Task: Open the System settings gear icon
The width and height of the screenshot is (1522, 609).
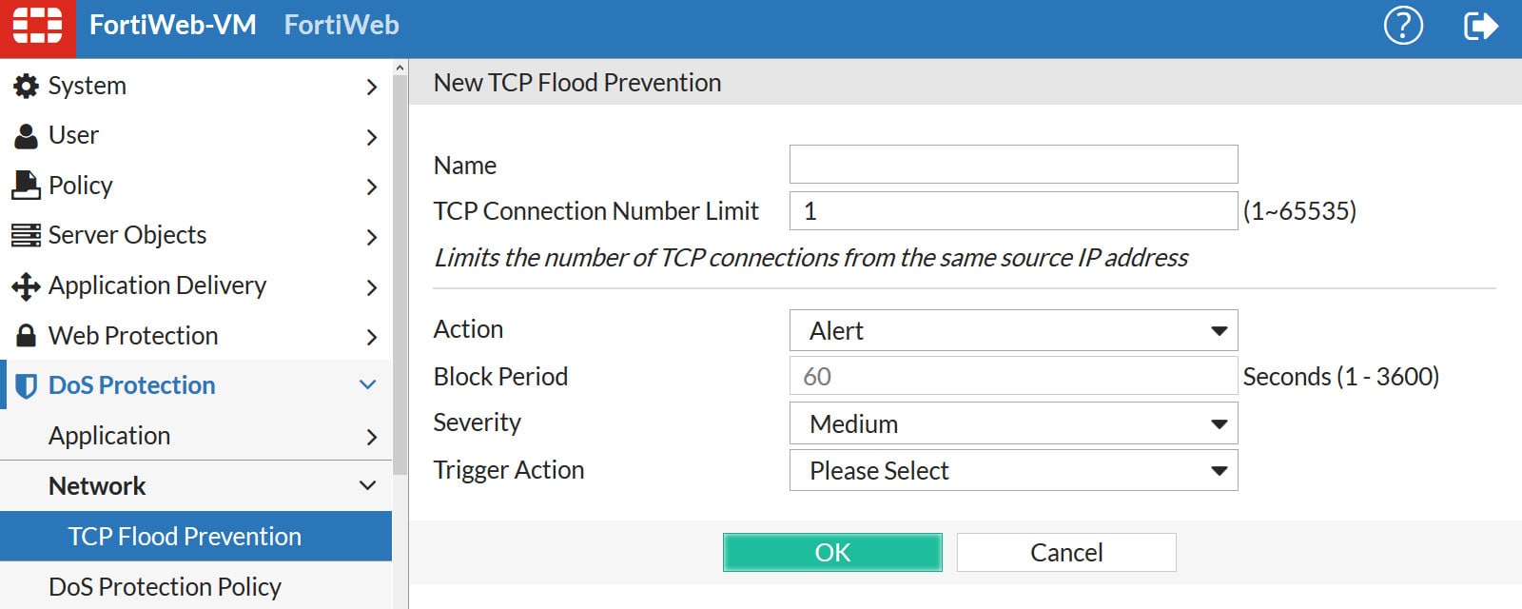Action: coord(27,85)
